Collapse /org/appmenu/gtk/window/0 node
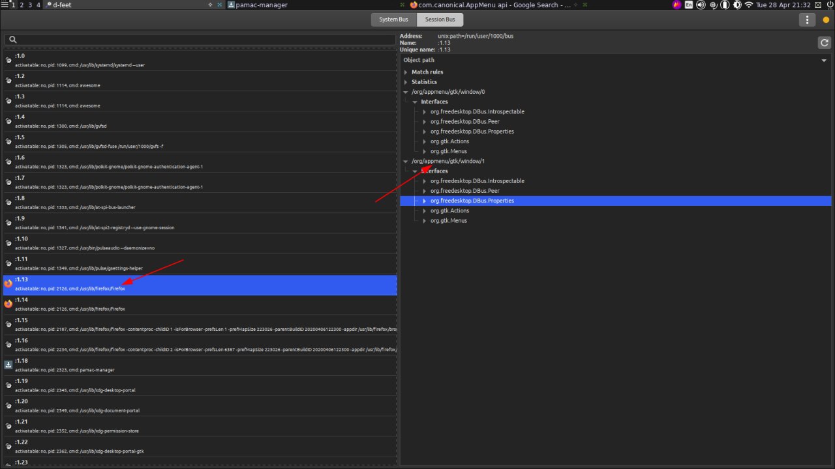The height and width of the screenshot is (469, 835). click(406, 92)
